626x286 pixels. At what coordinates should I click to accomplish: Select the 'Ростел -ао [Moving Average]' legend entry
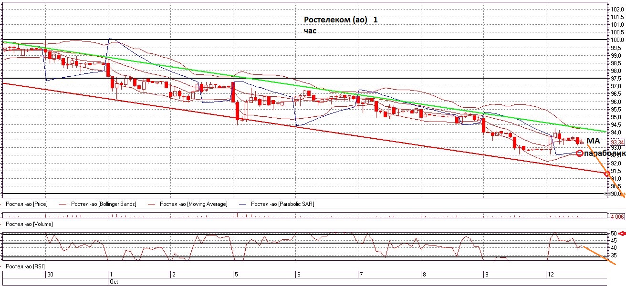click(193, 204)
